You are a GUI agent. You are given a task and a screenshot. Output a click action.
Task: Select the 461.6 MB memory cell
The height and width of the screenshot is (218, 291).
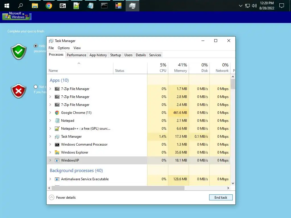pyautogui.click(x=178, y=113)
